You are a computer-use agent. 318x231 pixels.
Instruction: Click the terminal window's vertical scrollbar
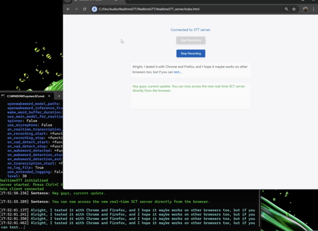click(259, 208)
